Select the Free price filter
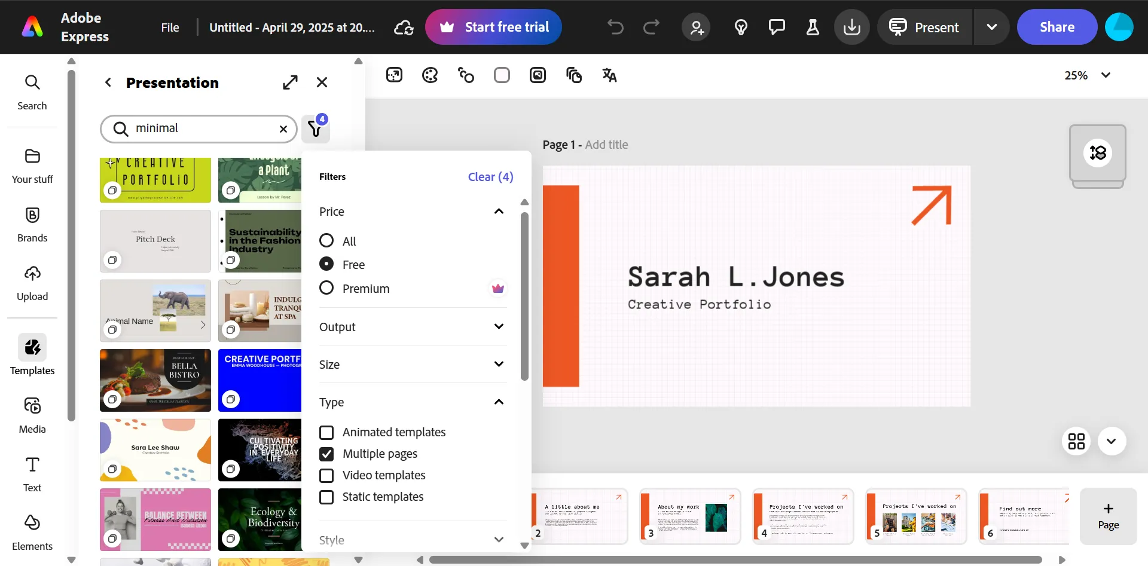Image resolution: width=1148 pixels, height=566 pixels. click(x=326, y=264)
